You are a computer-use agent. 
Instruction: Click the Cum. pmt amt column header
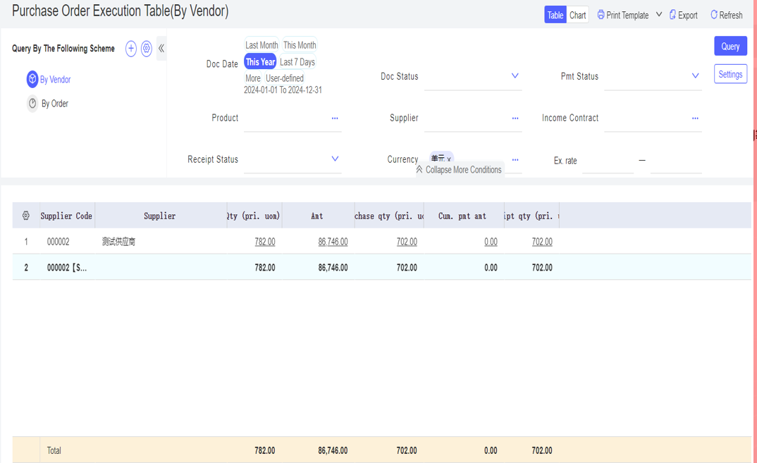coord(462,216)
